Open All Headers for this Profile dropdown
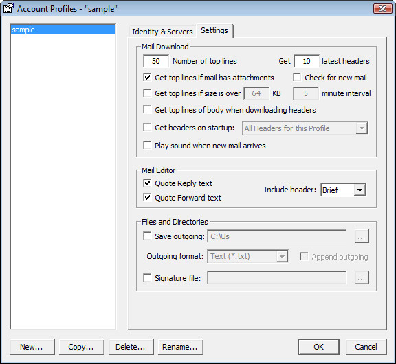The image size is (396, 364). (305, 128)
